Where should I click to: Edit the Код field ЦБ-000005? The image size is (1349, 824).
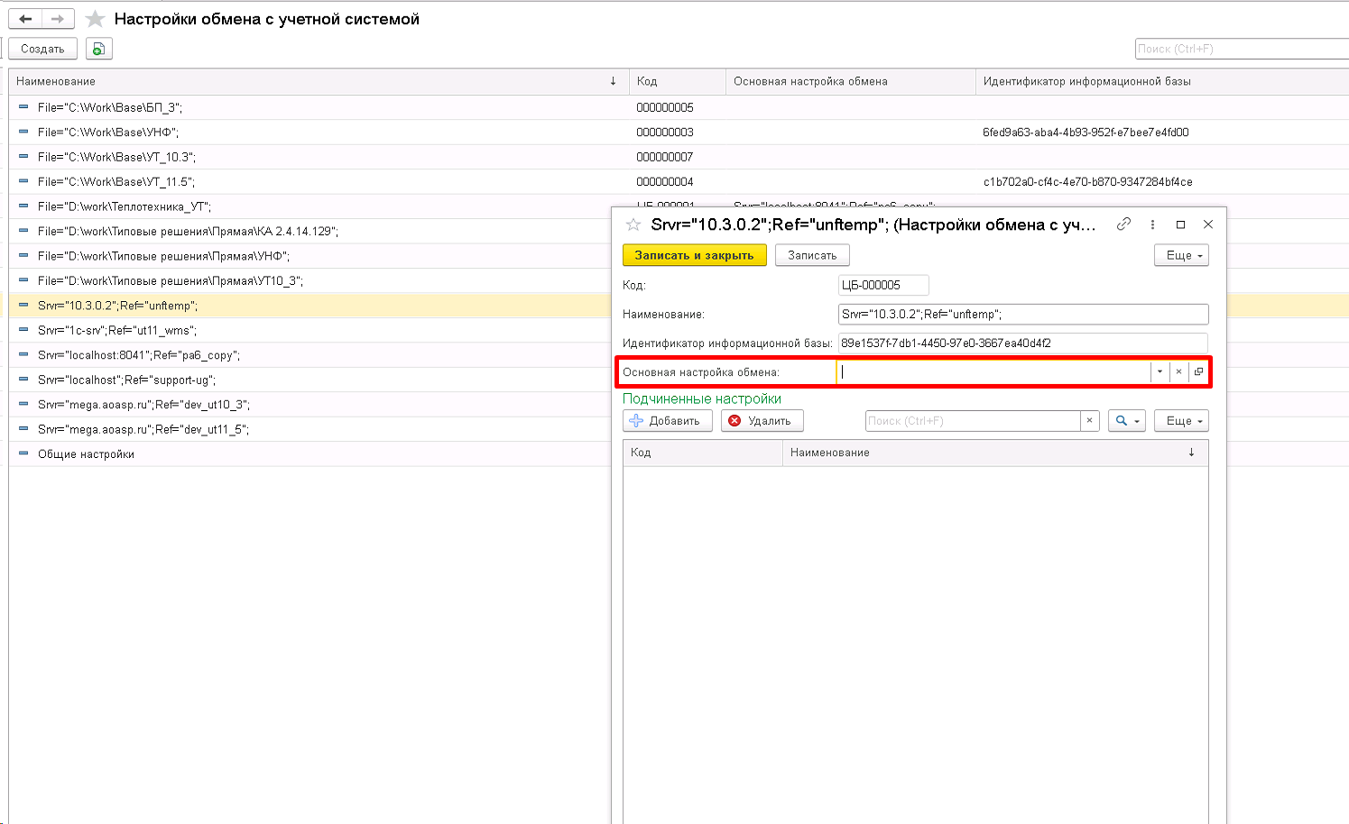(x=883, y=286)
